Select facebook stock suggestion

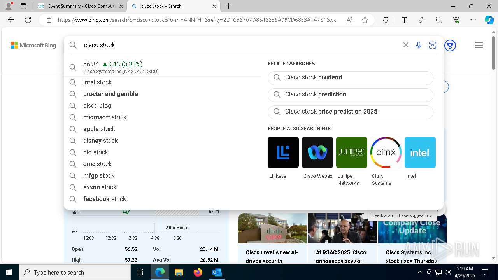pyautogui.click(x=163, y=199)
